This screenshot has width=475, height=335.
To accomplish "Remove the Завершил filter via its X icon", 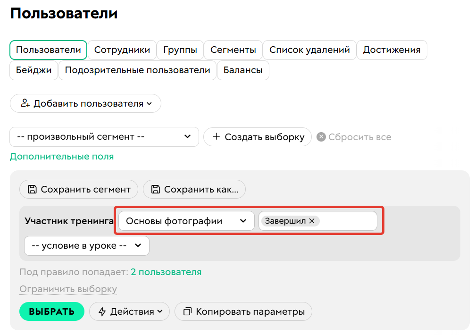I will coord(313,220).
